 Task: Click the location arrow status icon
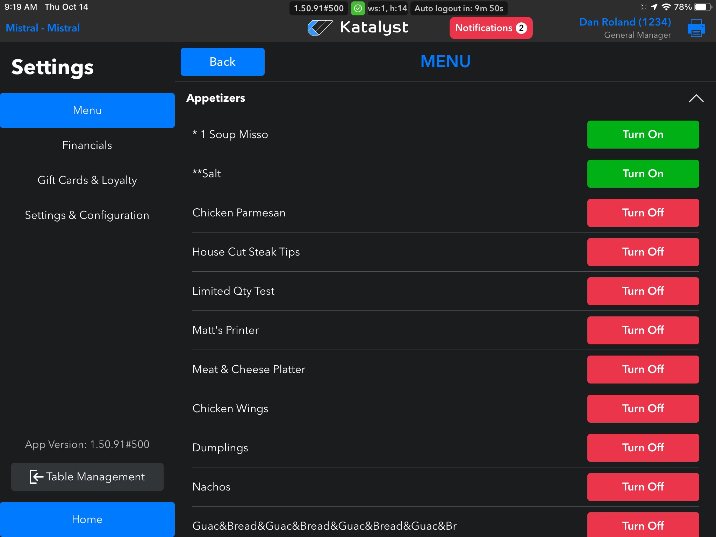(x=654, y=7)
